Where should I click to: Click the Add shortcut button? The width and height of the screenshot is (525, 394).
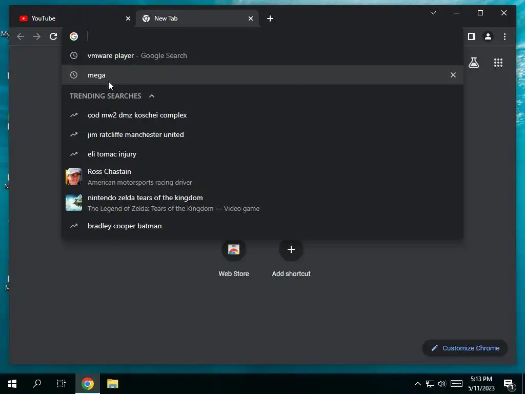(x=291, y=259)
